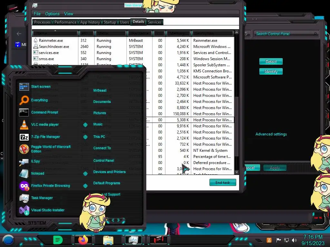Open Pictures from start menu
The height and width of the screenshot is (247, 330).
(100, 113)
